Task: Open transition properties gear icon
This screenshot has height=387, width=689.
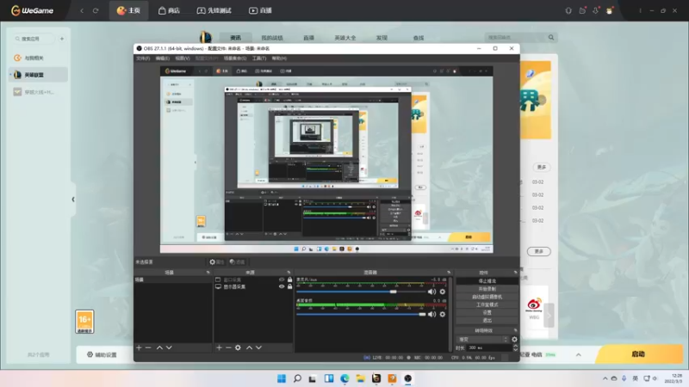Action: tap(514, 339)
